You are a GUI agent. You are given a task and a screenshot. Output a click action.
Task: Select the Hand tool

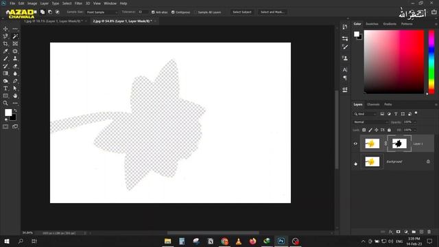click(15, 96)
